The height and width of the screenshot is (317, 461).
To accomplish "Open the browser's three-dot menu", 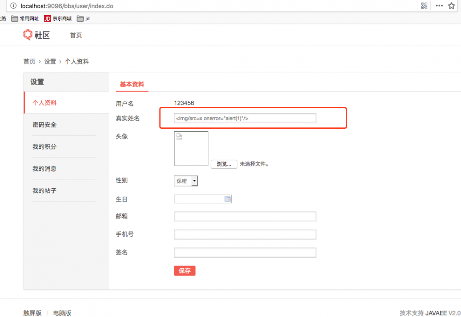I will 439,6.
